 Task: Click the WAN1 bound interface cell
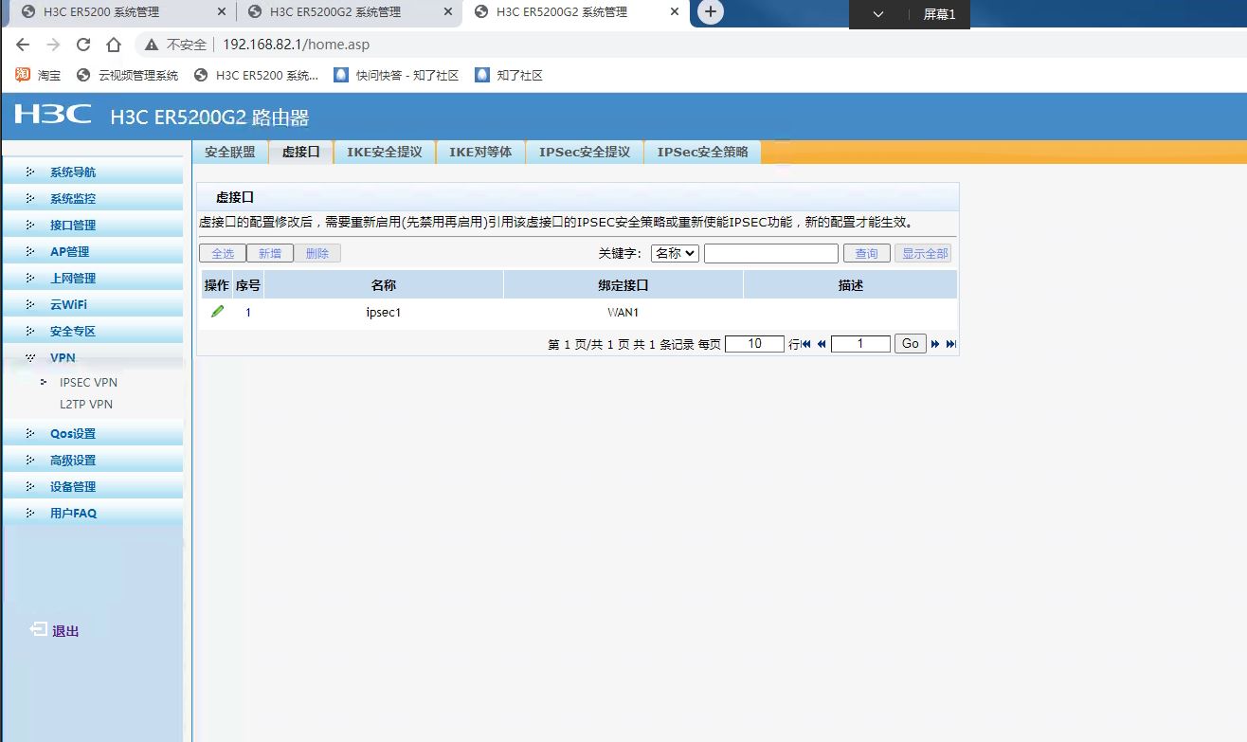[x=623, y=312]
